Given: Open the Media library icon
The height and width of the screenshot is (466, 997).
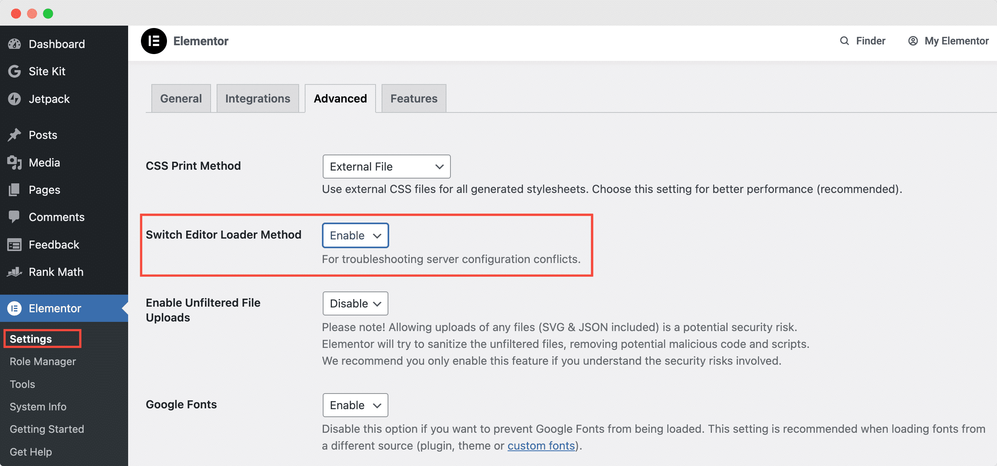Looking at the screenshot, I should coord(14,162).
